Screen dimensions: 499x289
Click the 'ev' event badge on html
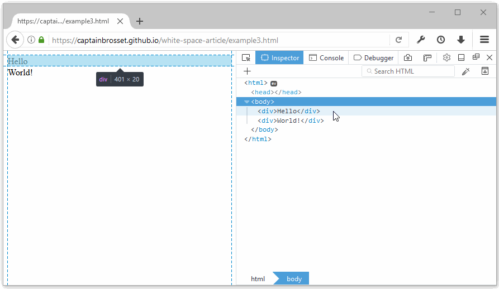(274, 83)
